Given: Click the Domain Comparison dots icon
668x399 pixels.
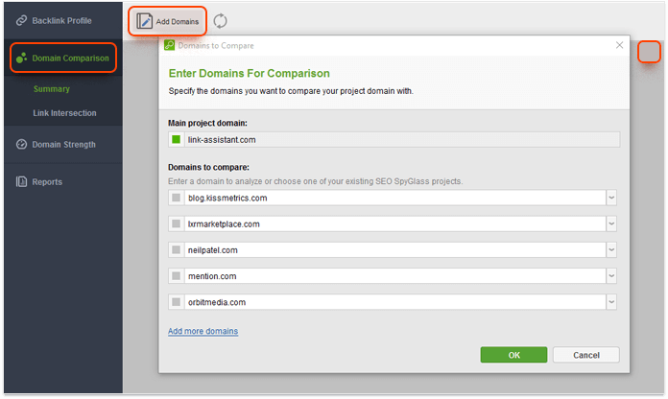Looking at the screenshot, I should pos(21,58).
